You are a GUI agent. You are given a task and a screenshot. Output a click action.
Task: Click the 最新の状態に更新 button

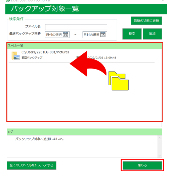(146, 20)
